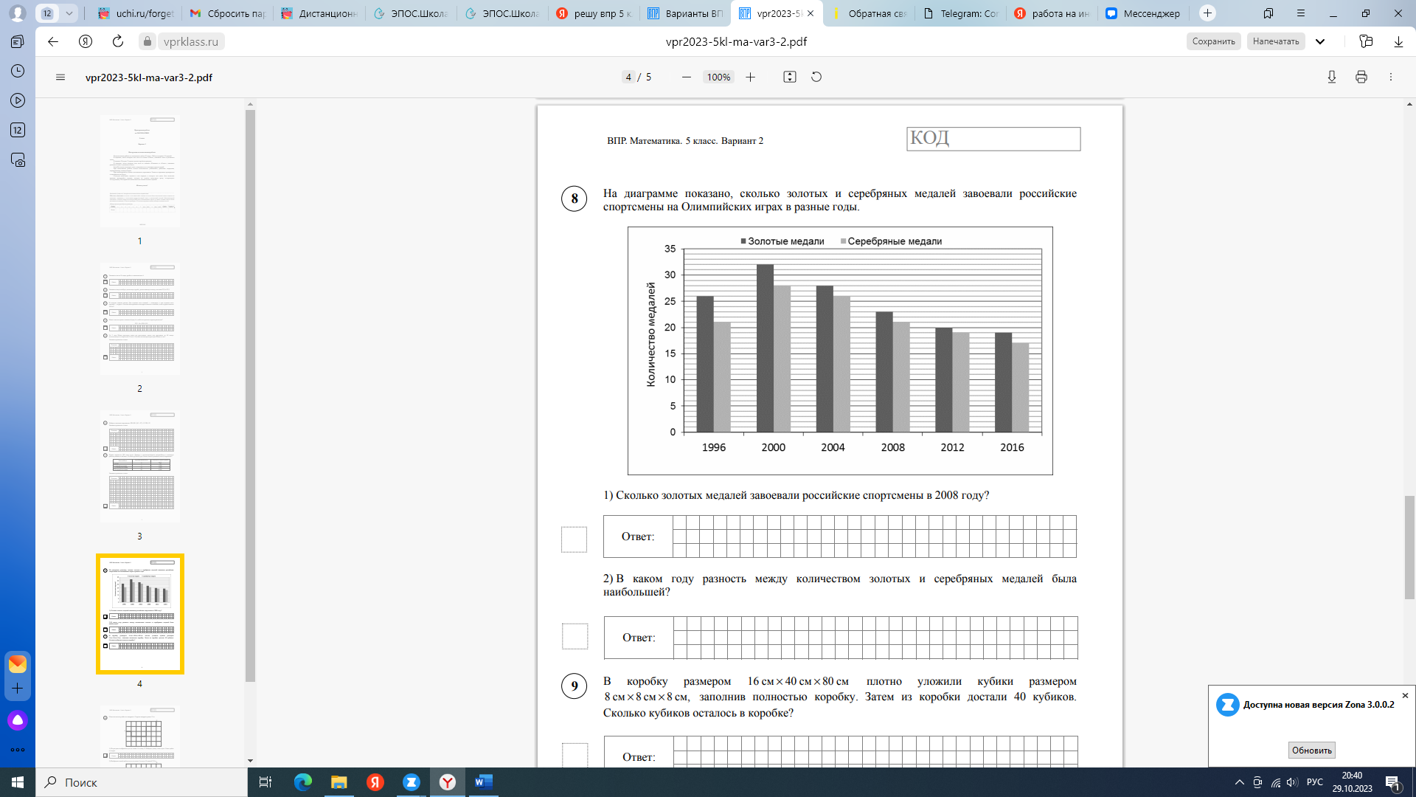Zoom in with the plus icon
The width and height of the screenshot is (1416, 797).
coord(750,77)
